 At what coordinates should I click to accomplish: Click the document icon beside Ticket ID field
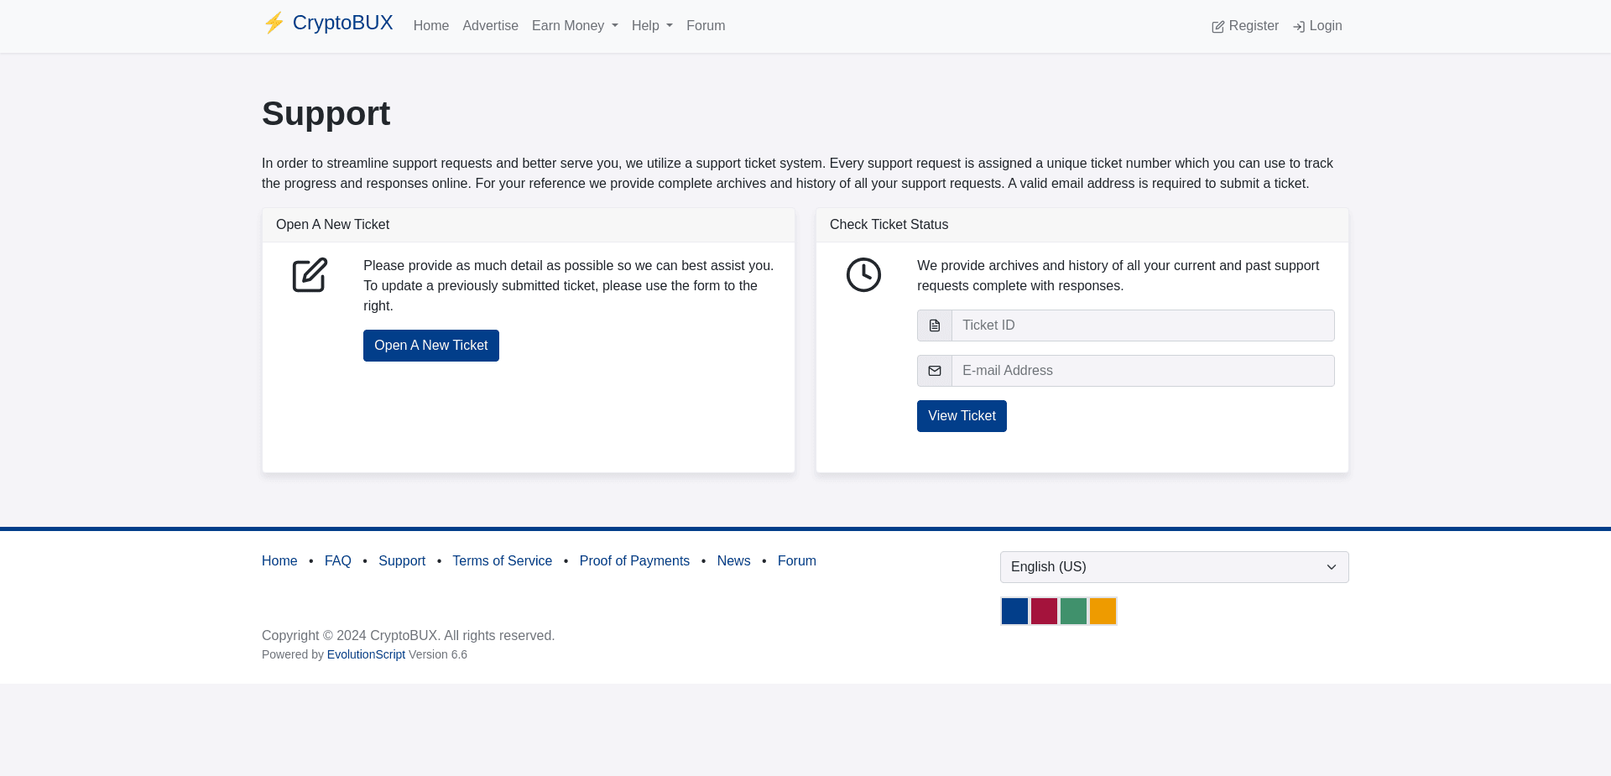coord(934,326)
